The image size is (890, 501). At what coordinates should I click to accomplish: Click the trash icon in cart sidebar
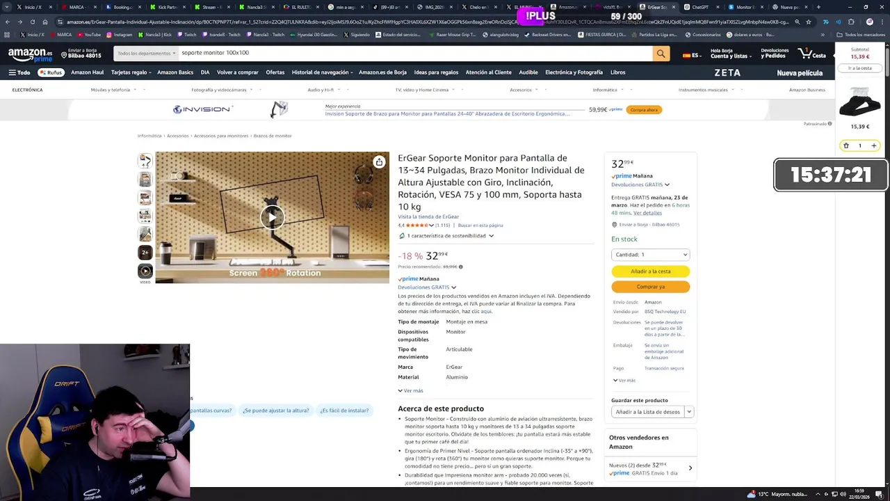[846, 146]
